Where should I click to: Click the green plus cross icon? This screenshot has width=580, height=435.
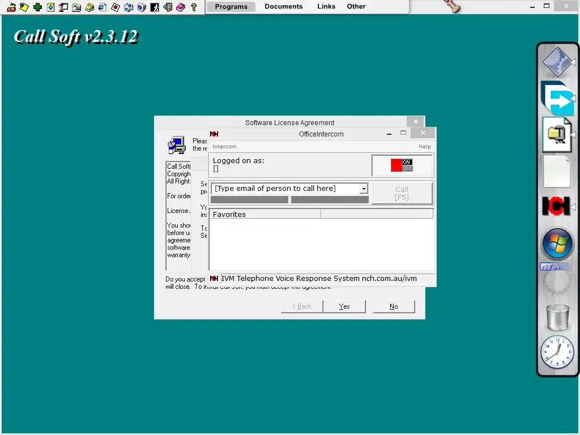point(37,7)
